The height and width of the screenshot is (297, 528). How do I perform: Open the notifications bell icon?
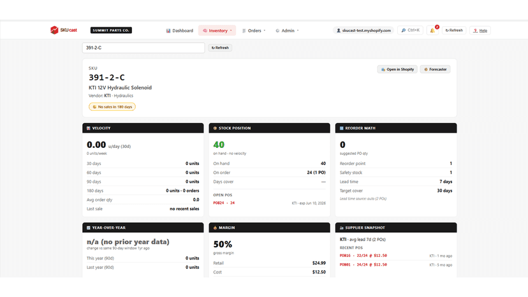432,31
